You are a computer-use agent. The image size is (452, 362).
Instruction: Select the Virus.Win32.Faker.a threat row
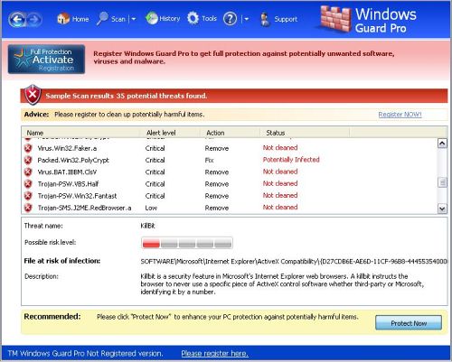pos(230,148)
